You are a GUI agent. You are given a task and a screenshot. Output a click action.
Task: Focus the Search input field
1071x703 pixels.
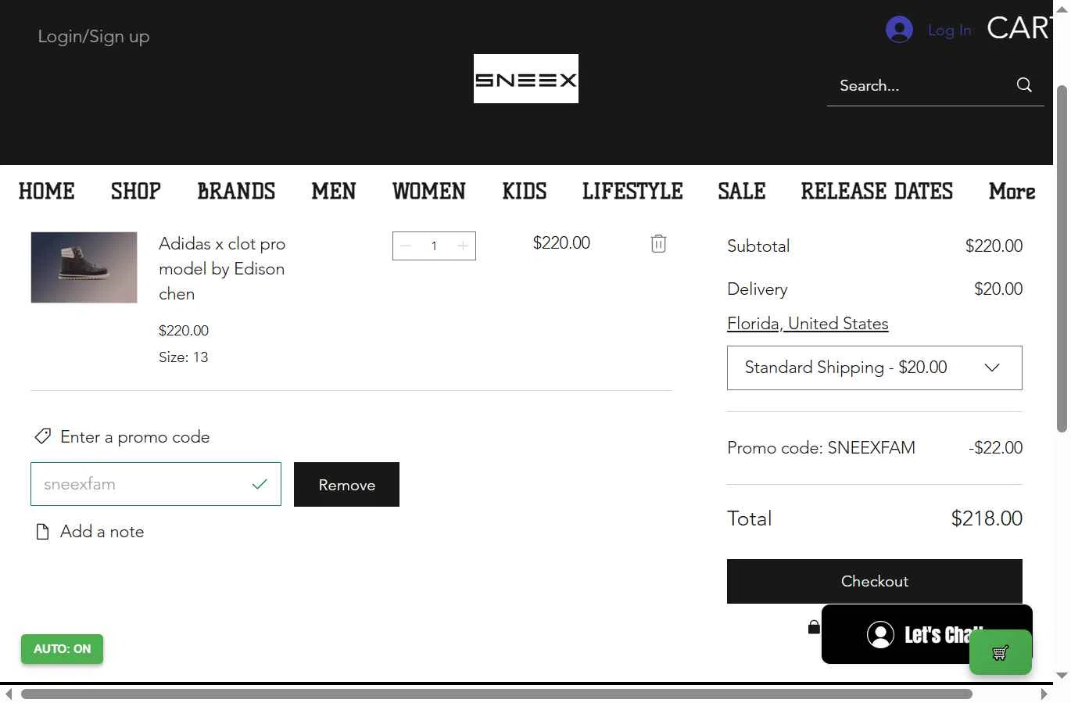pos(922,85)
